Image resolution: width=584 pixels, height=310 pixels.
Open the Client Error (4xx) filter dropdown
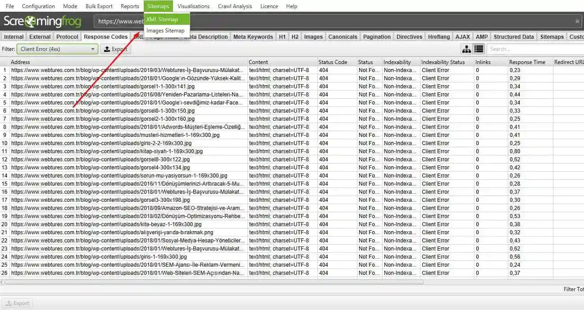pyautogui.click(x=93, y=49)
